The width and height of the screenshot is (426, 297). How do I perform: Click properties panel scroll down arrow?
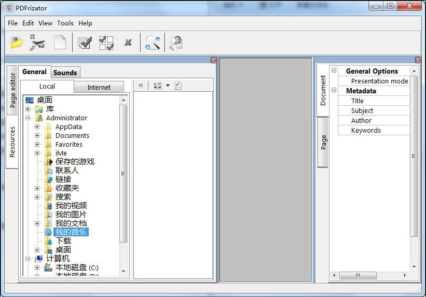point(414,266)
